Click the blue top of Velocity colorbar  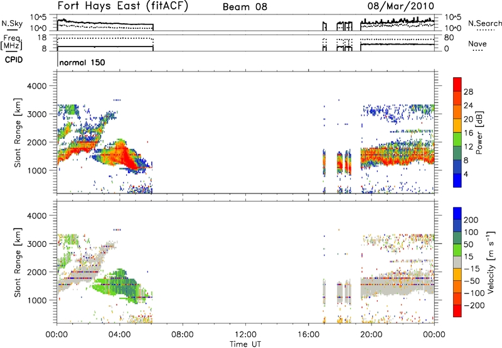[x=457, y=214]
